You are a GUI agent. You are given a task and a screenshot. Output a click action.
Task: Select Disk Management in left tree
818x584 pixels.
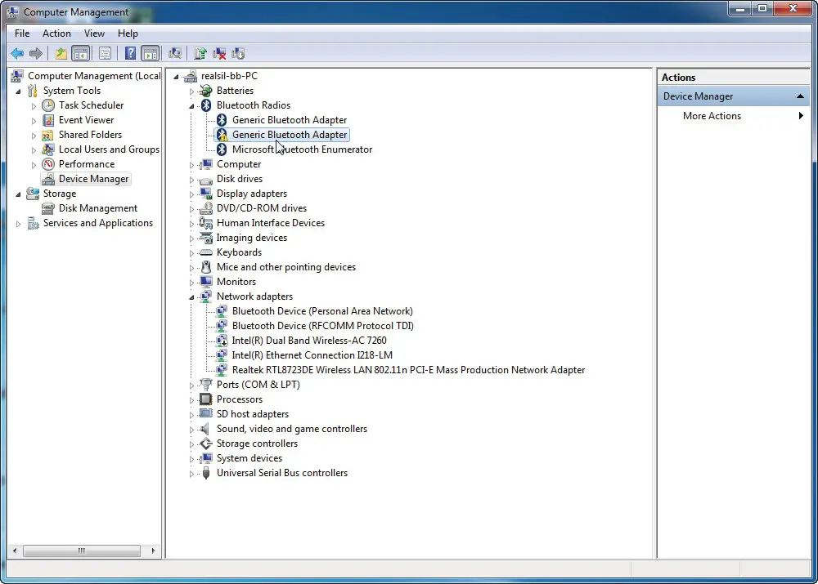97,208
